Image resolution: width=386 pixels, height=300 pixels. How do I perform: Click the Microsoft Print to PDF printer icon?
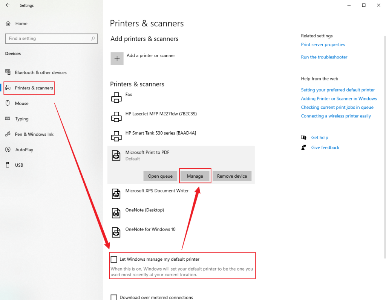click(115, 155)
